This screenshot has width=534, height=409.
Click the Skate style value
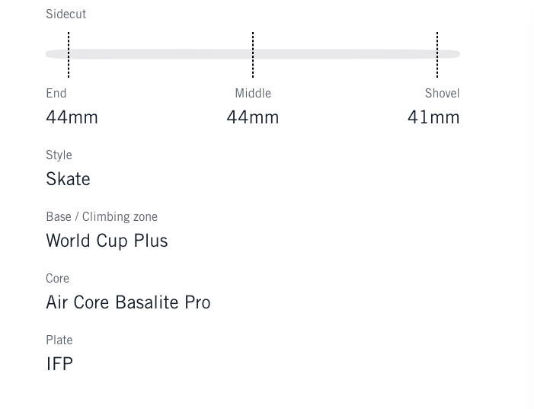click(x=68, y=179)
